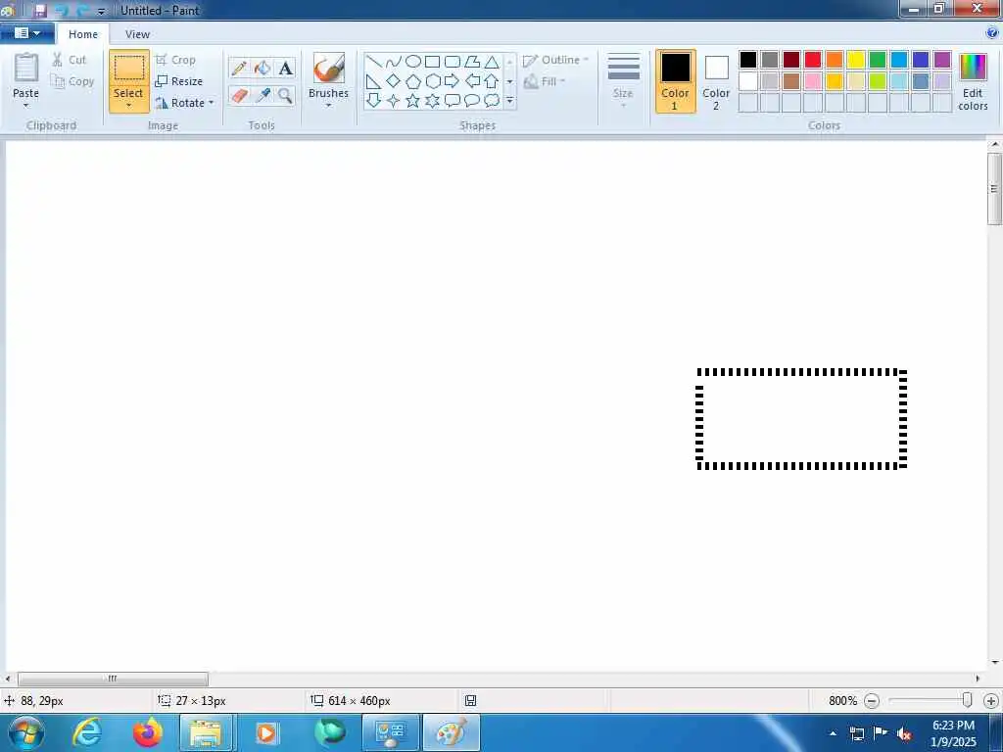This screenshot has width=1003, height=752.
Task: Click the zoom slider handle
Action: point(967,700)
